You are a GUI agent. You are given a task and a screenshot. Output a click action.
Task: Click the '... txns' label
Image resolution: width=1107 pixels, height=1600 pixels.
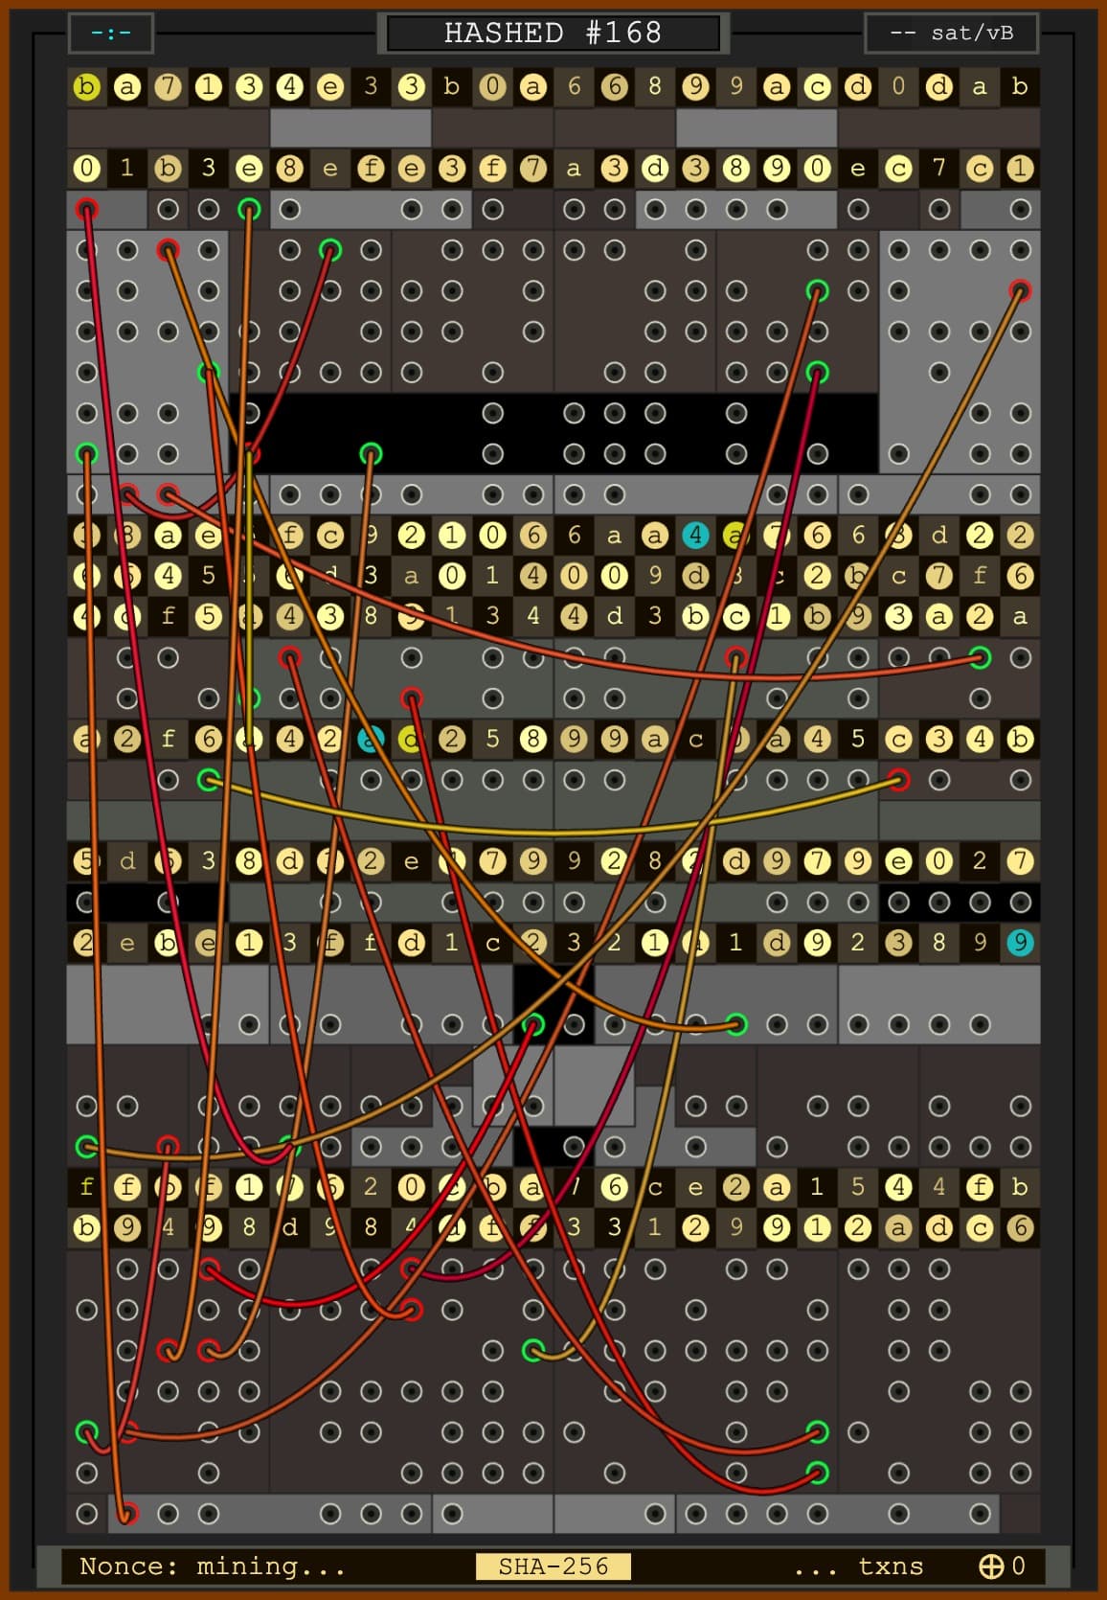tap(858, 1566)
